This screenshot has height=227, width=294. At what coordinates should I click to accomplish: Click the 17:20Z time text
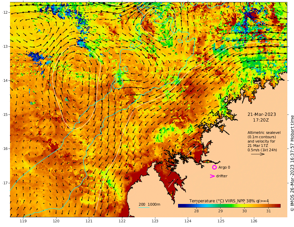point(261,120)
